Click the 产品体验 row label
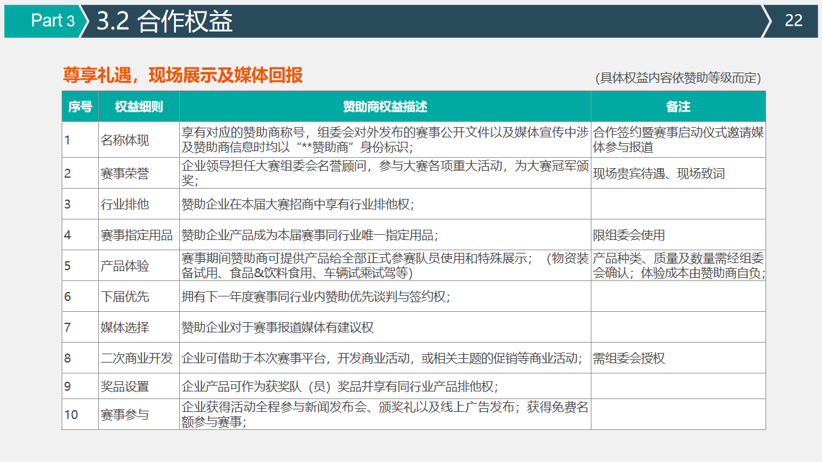The height and width of the screenshot is (462, 822). pyautogui.click(x=125, y=266)
